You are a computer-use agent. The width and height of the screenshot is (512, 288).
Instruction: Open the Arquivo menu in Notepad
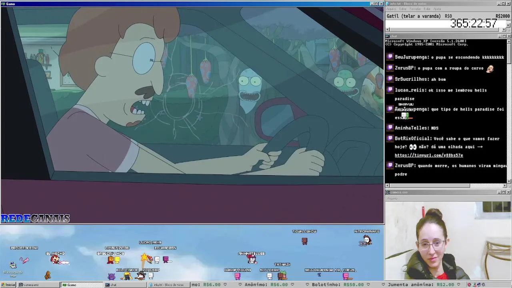[x=391, y=9]
